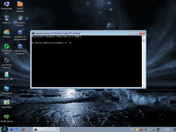Launch DriverPack (auto) shortcut

pos(6,46)
